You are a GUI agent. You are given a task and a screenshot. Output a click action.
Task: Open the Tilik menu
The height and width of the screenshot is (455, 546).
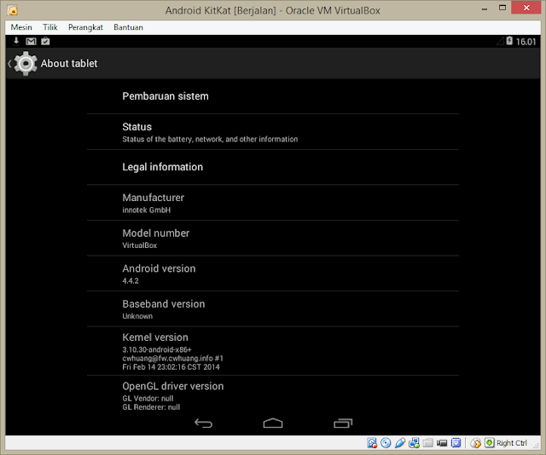(x=50, y=27)
